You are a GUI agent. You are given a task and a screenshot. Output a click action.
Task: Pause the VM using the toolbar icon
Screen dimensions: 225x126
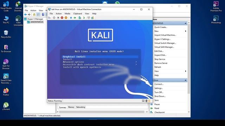71,18
